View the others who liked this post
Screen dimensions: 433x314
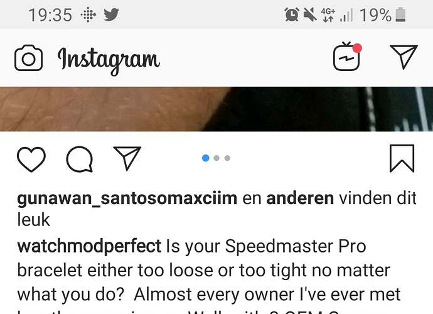[x=300, y=198]
